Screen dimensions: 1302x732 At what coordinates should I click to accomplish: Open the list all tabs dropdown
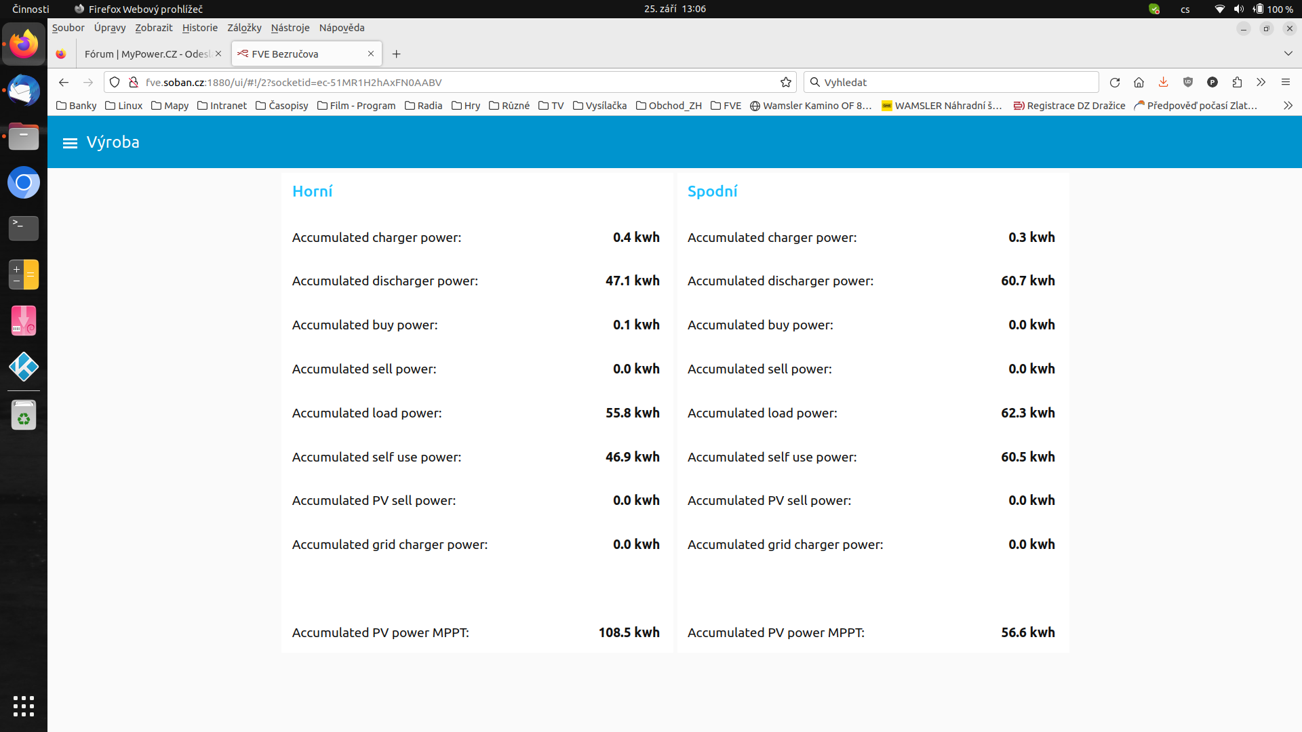coord(1288,54)
